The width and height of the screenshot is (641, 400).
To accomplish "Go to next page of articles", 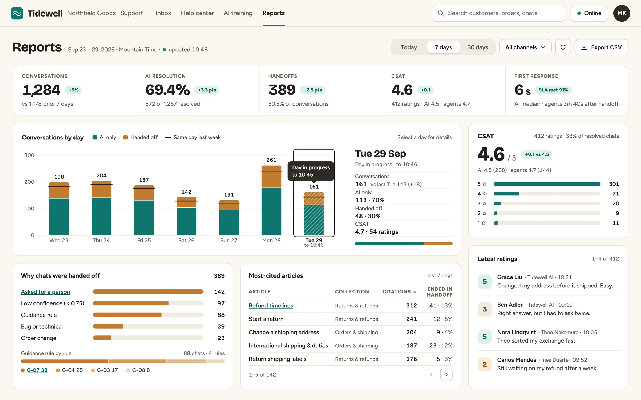I will [x=446, y=374].
